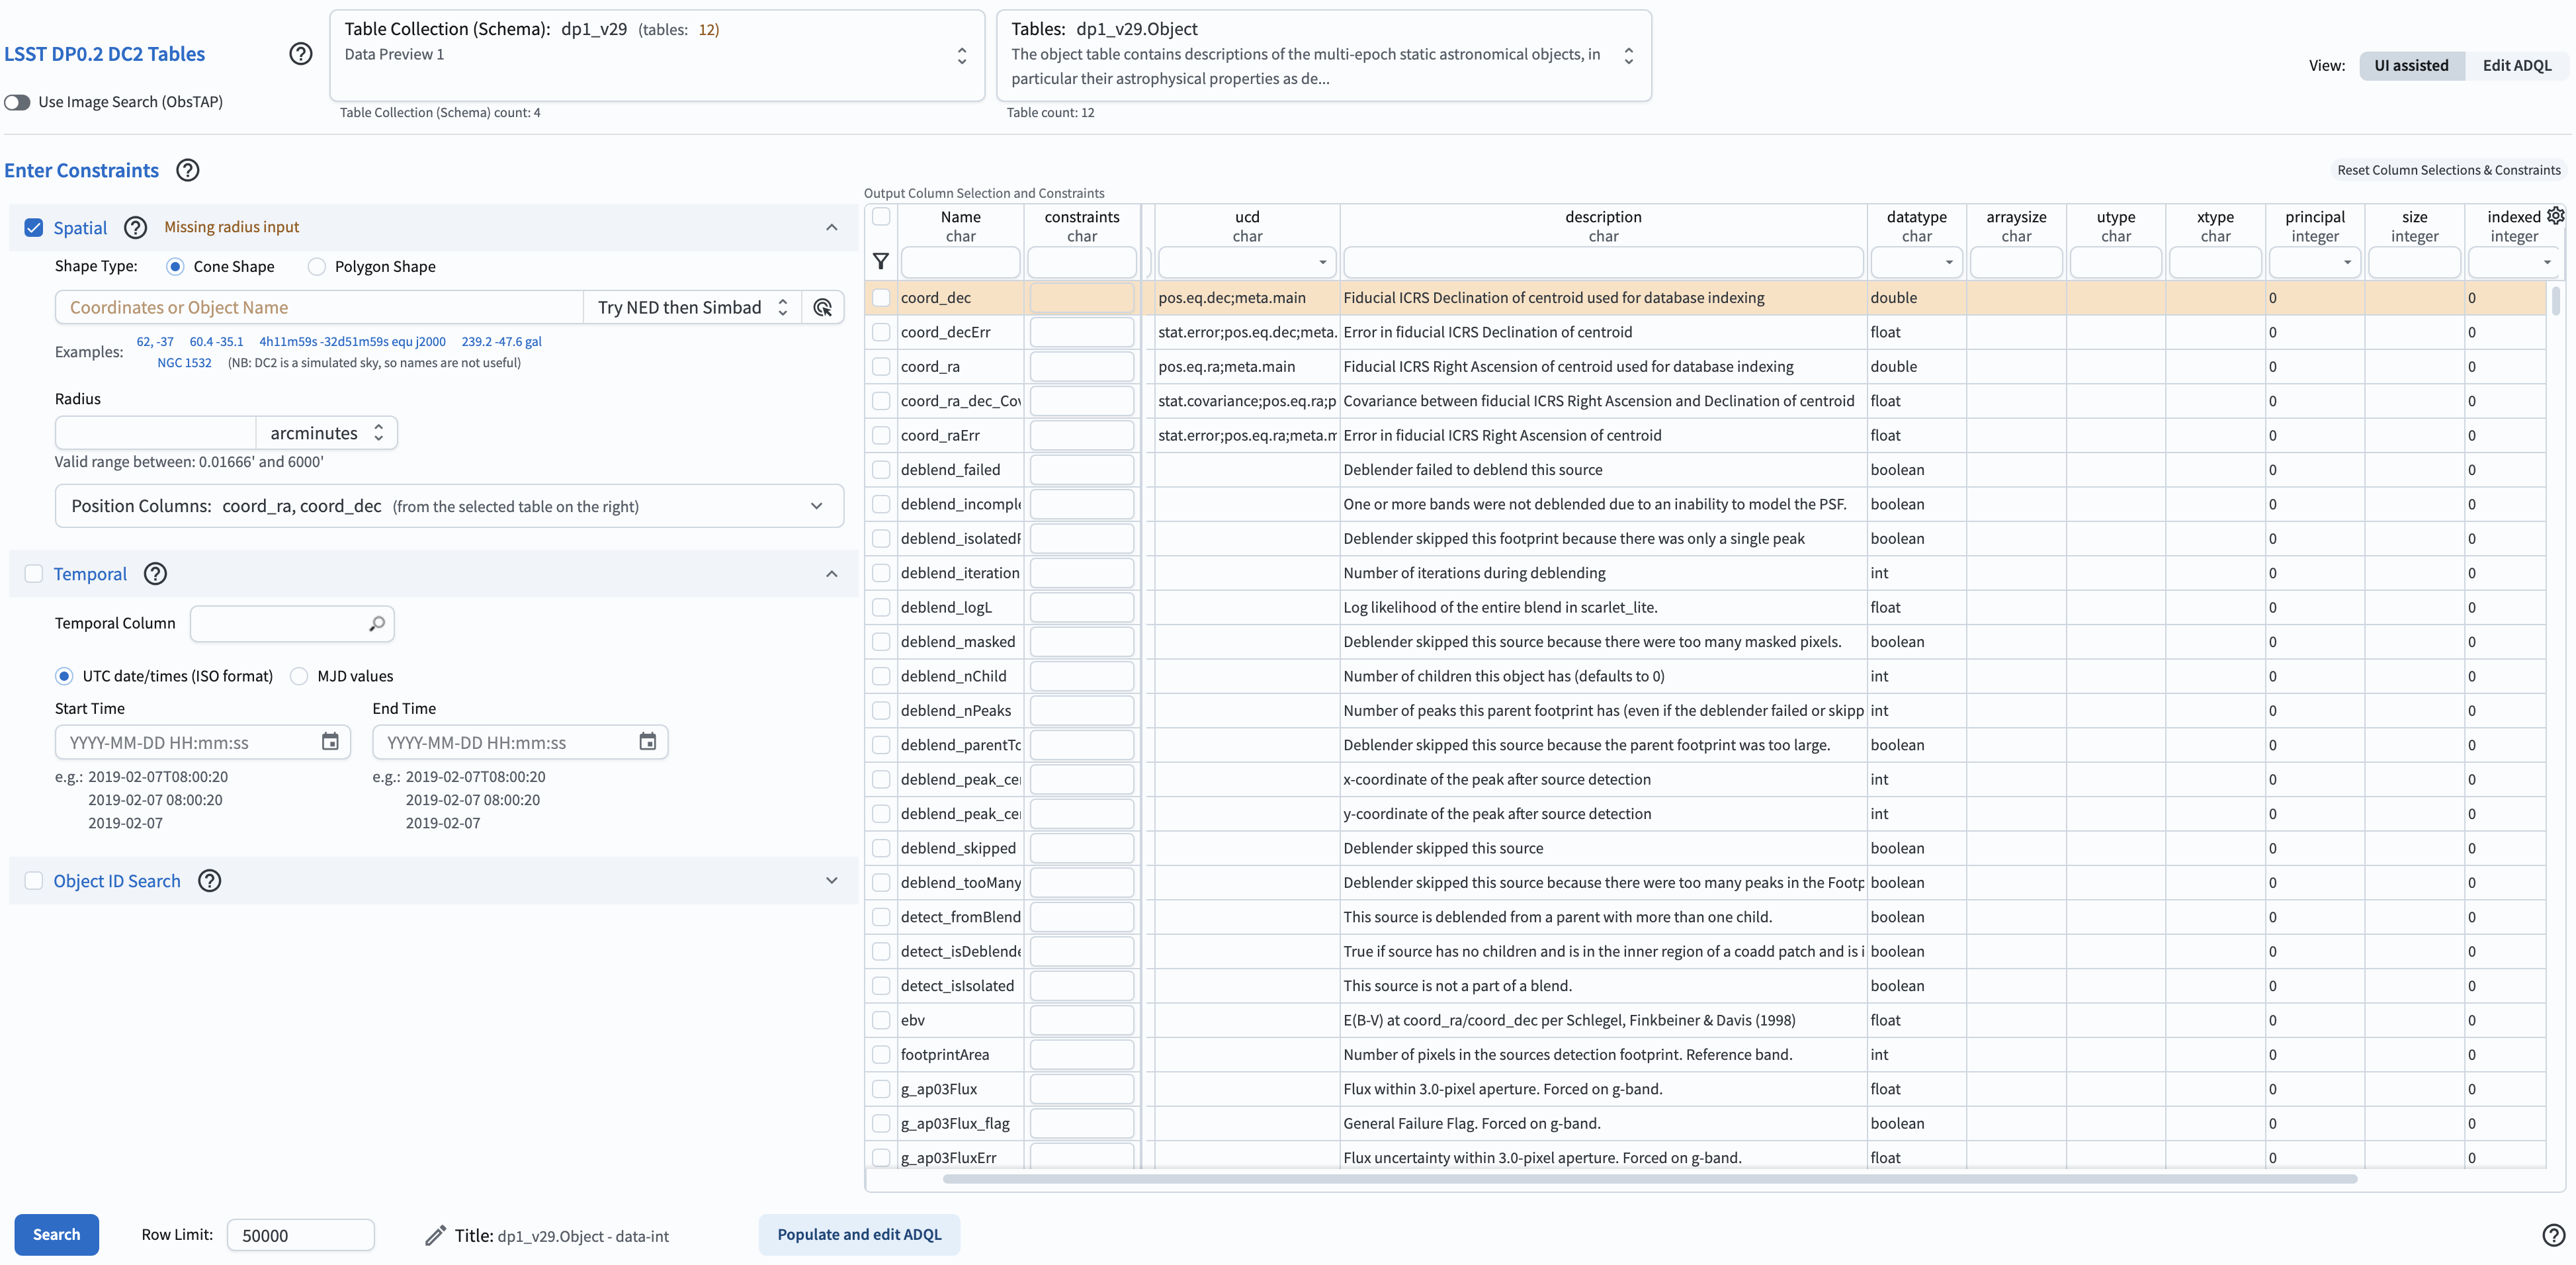Expand the Object ID Search section
This screenshot has height=1265, width=2576.
(x=831, y=881)
